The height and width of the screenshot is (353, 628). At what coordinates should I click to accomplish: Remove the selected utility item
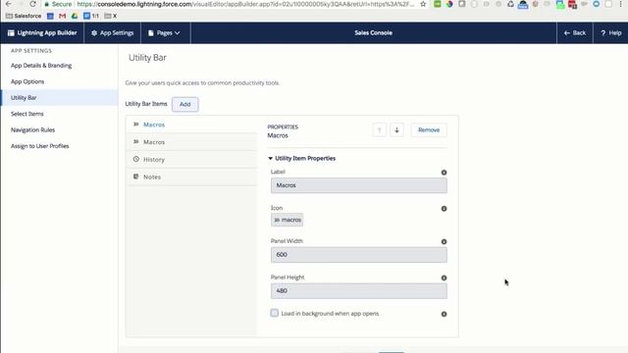tap(429, 130)
